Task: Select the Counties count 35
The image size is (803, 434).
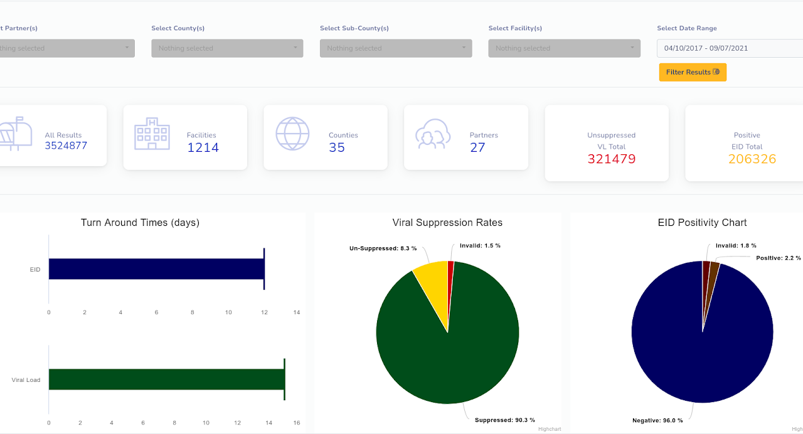Action: coord(337,147)
